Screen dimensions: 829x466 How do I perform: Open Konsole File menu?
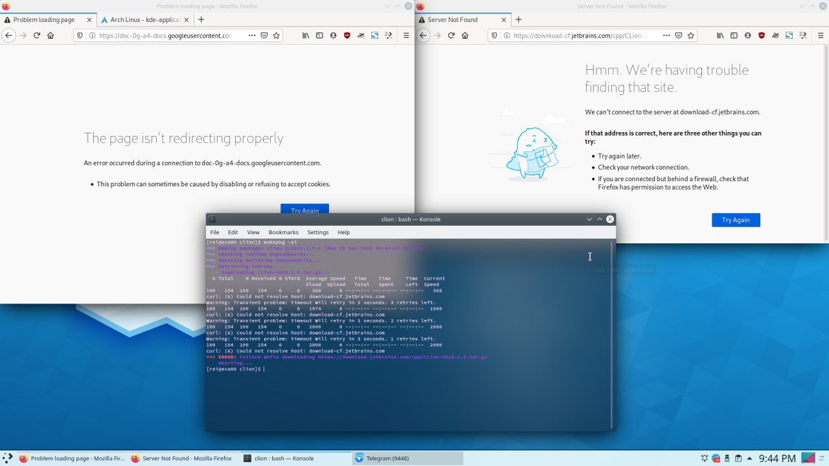tap(214, 232)
